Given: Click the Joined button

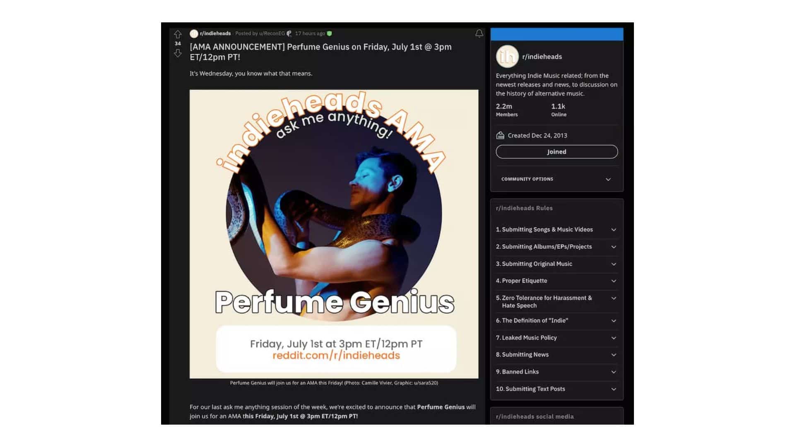Looking at the screenshot, I should [557, 151].
